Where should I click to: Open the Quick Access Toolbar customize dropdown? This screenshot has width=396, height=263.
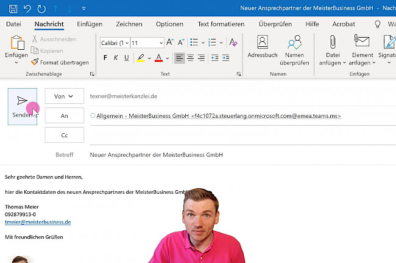(84, 9)
